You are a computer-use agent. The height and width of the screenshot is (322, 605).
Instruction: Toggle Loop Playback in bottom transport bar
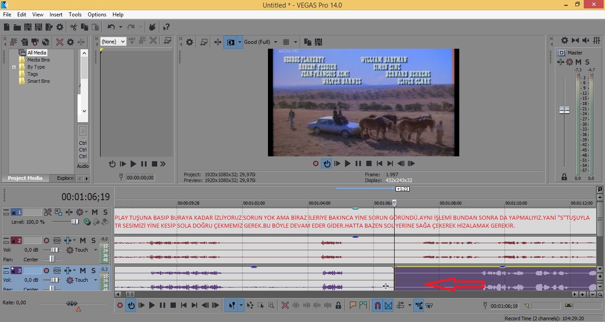pos(131,305)
